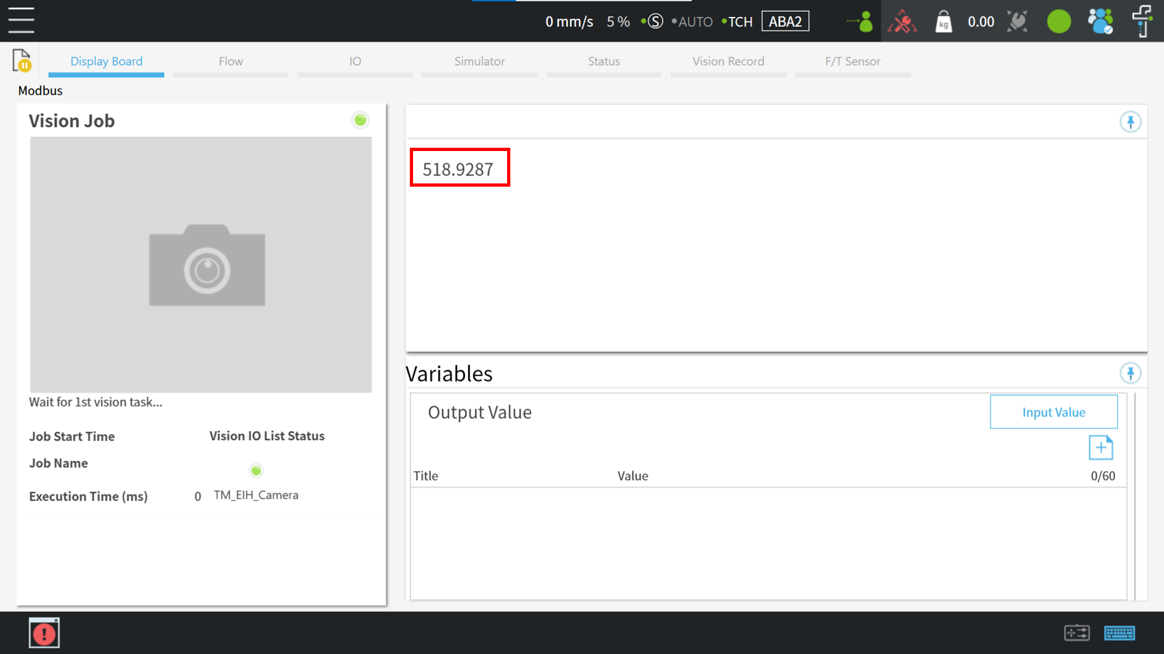Toggle the Vision Job green status indicator
The image size is (1164, 654).
click(360, 120)
